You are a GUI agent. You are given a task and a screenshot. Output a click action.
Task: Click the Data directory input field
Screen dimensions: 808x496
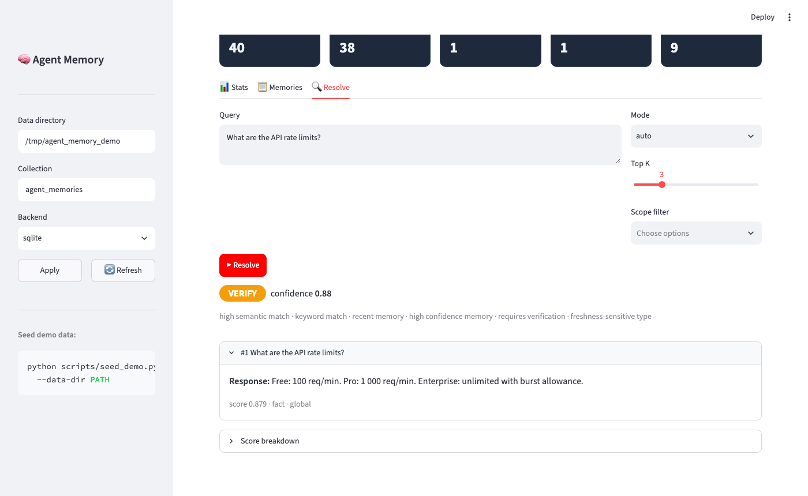[87, 141]
